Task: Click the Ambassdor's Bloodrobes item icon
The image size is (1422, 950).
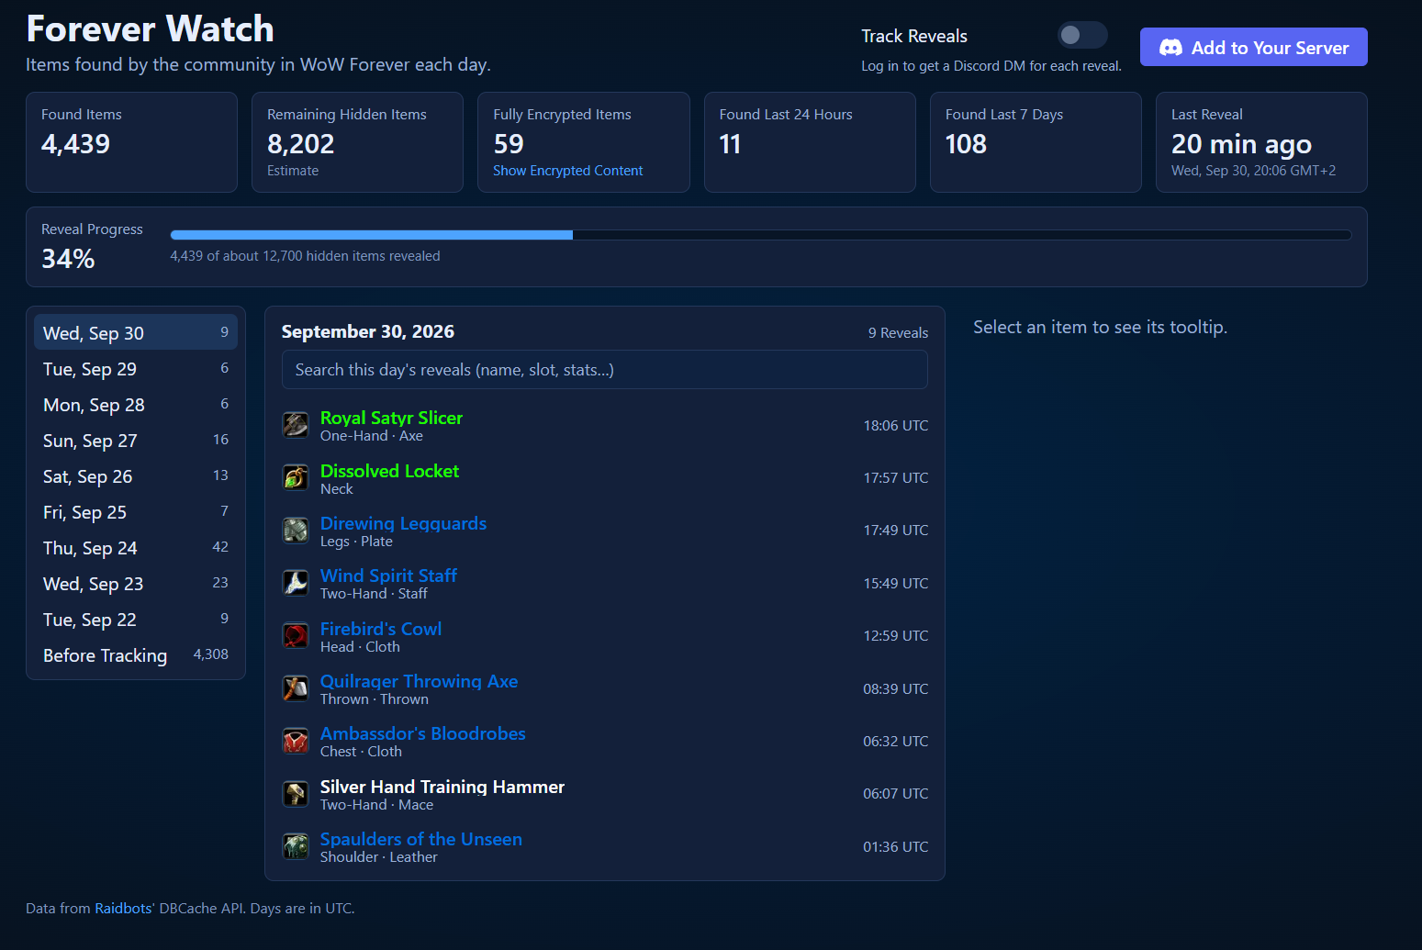Action: (x=296, y=741)
